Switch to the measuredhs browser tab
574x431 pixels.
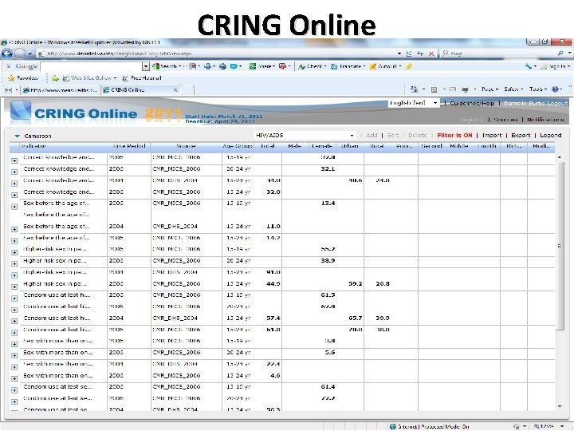pyautogui.click(x=61, y=89)
